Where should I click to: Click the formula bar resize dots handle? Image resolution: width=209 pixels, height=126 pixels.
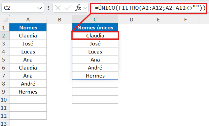coord(48,8)
